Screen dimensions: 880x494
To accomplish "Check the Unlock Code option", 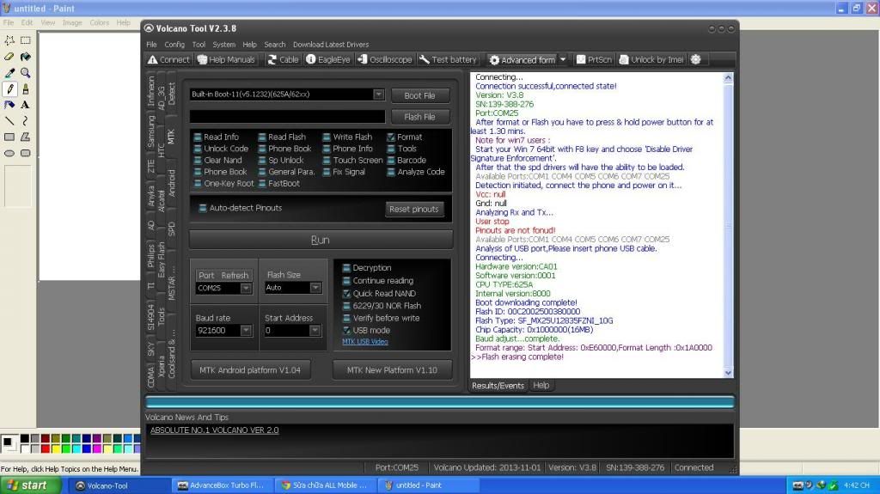I will point(198,149).
